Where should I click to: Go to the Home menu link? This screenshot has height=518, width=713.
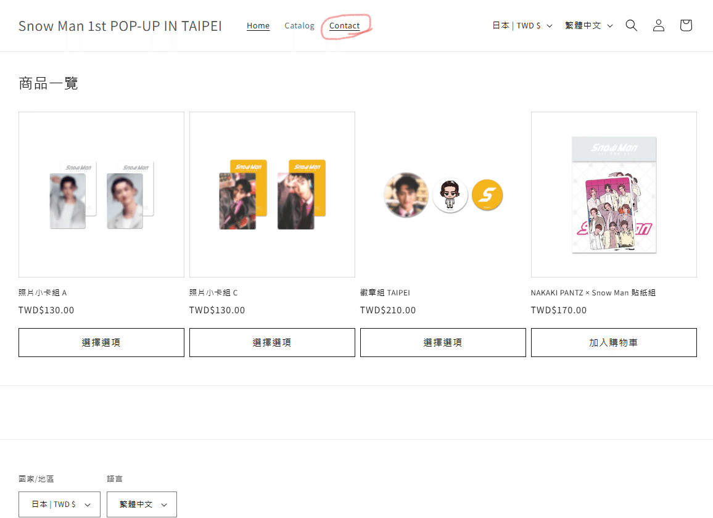tap(258, 26)
